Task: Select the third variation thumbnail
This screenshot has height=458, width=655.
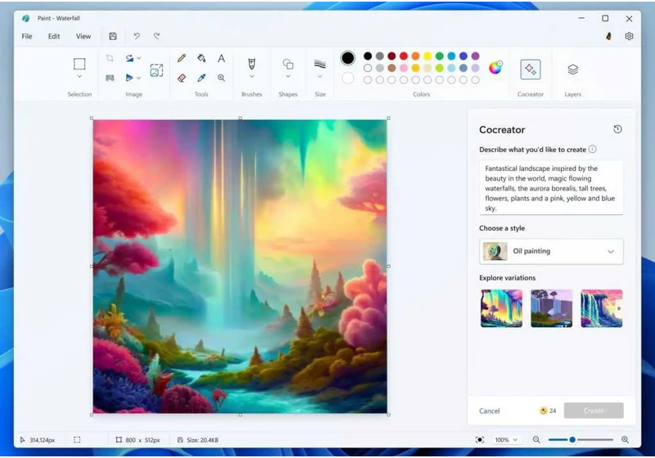Action: click(x=602, y=308)
